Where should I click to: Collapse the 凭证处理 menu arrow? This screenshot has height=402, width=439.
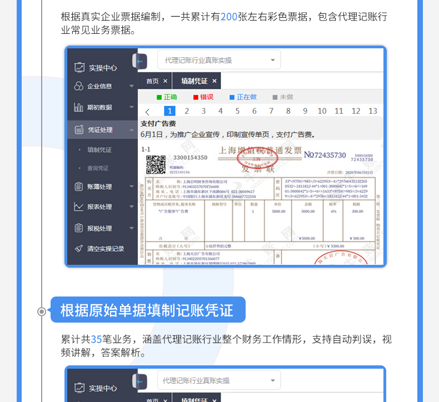pyautogui.click(x=131, y=130)
